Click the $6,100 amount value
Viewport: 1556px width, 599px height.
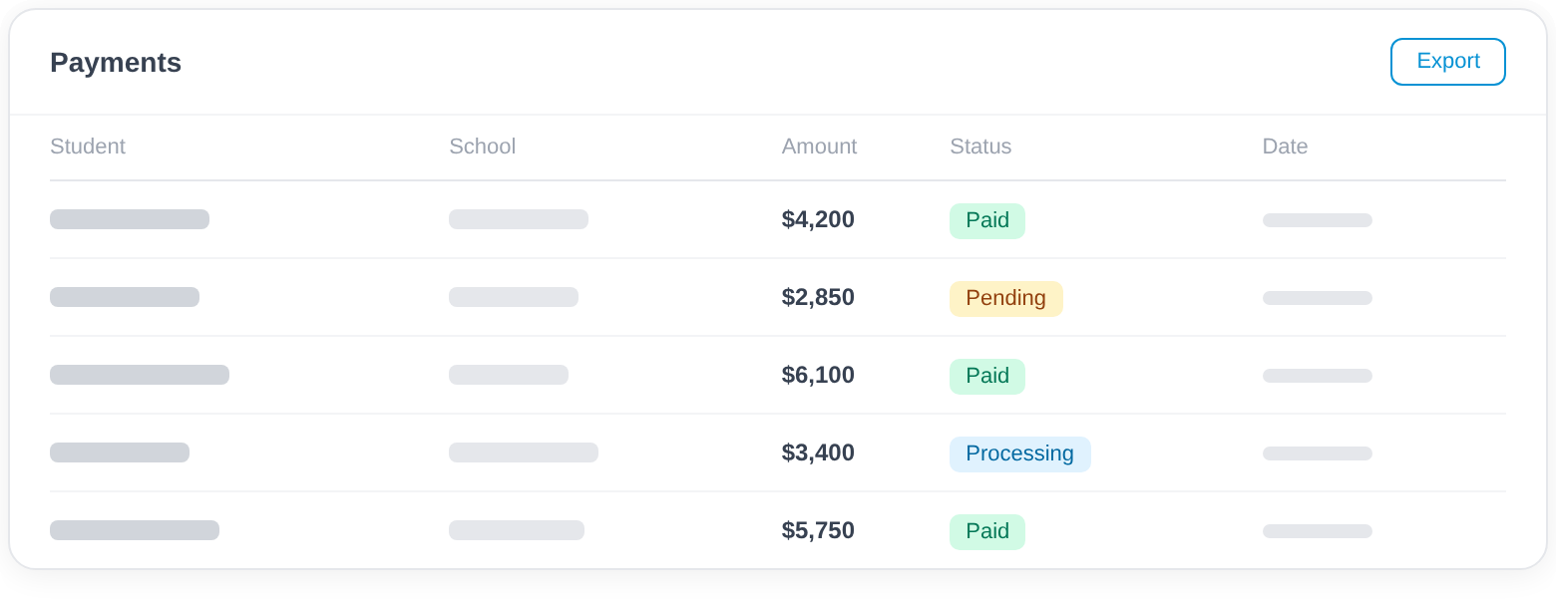pyautogui.click(x=818, y=375)
